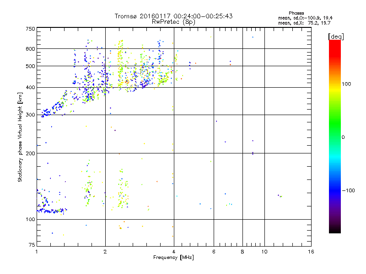Screen dimensions: 366x274
Task: Click the "RwPretec (8p)" subtitle
Action: 174,21
